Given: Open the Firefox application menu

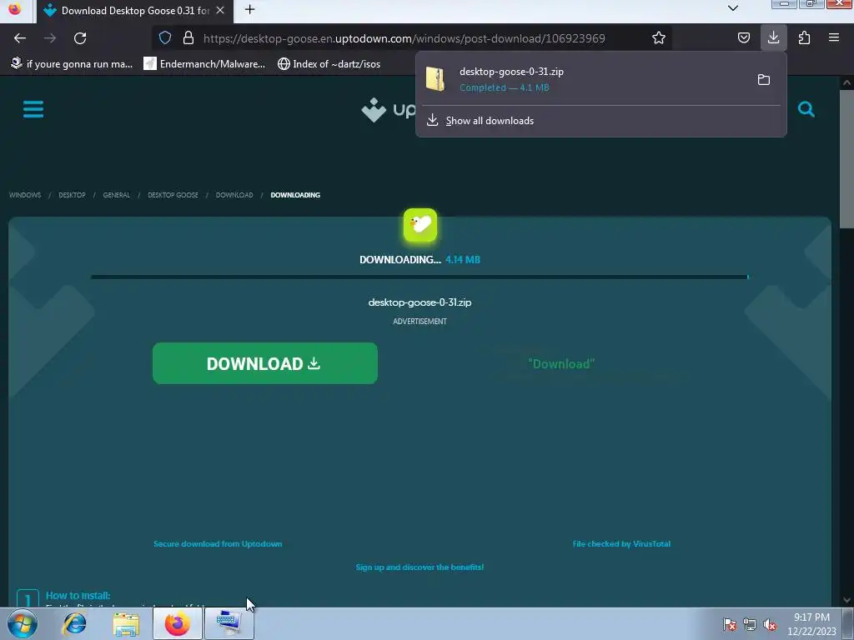Looking at the screenshot, I should [x=834, y=37].
